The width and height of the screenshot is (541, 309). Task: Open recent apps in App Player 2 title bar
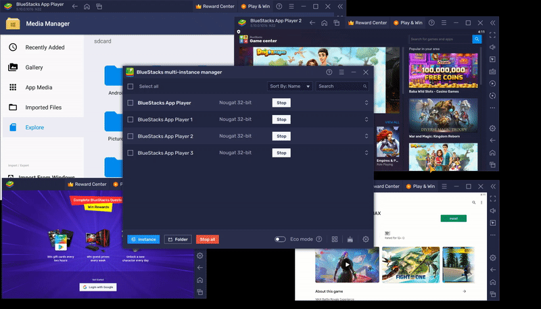click(x=336, y=23)
